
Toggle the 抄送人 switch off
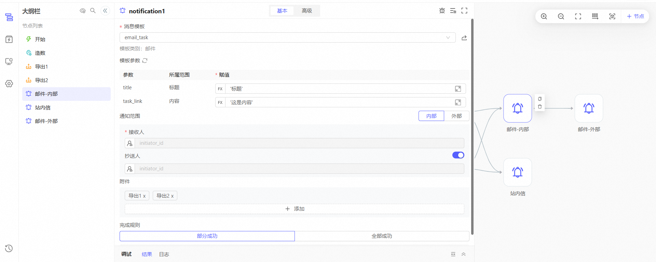pyautogui.click(x=458, y=155)
